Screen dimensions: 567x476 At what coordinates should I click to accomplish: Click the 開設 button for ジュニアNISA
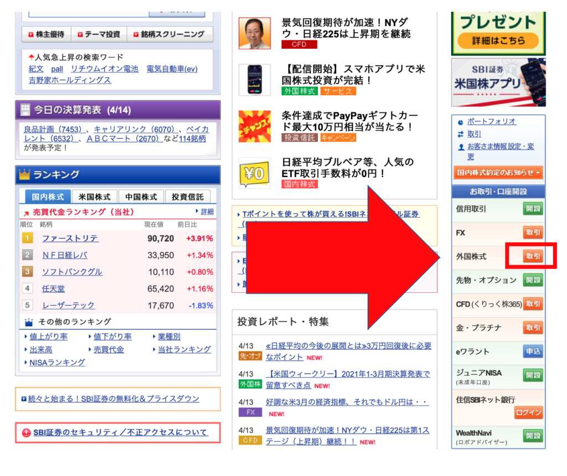pyautogui.click(x=533, y=375)
